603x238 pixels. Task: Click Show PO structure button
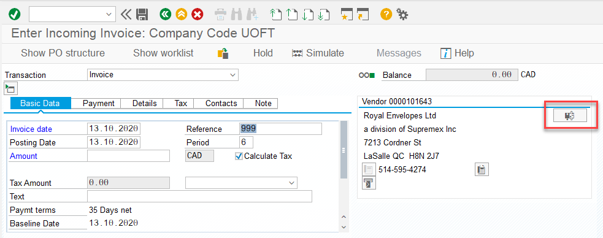tap(63, 53)
